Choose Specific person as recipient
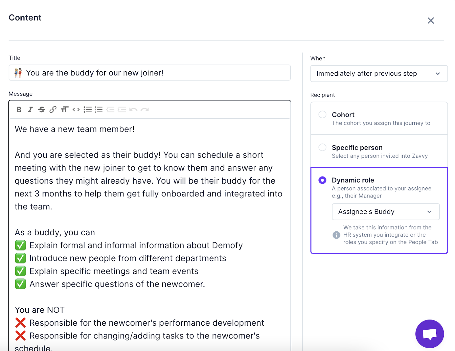The width and height of the screenshot is (455, 351). pos(322,147)
